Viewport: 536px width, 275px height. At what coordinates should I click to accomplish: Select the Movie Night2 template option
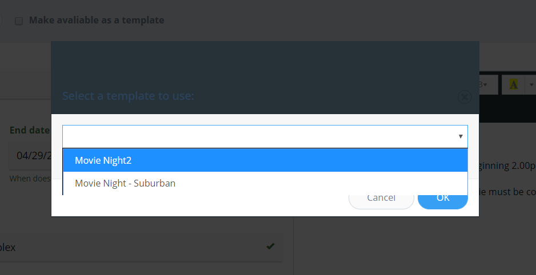coord(265,160)
